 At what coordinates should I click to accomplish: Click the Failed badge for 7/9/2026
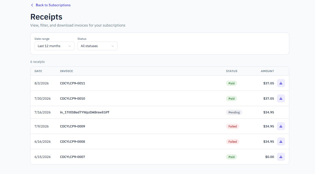(x=232, y=126)
